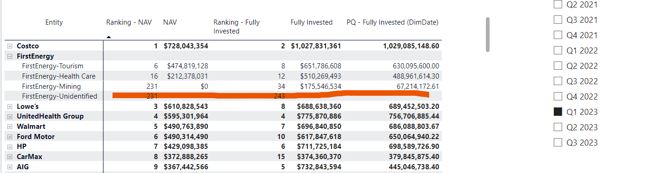Click the Fully Invested value $510,269,493

tap(321, 76)
